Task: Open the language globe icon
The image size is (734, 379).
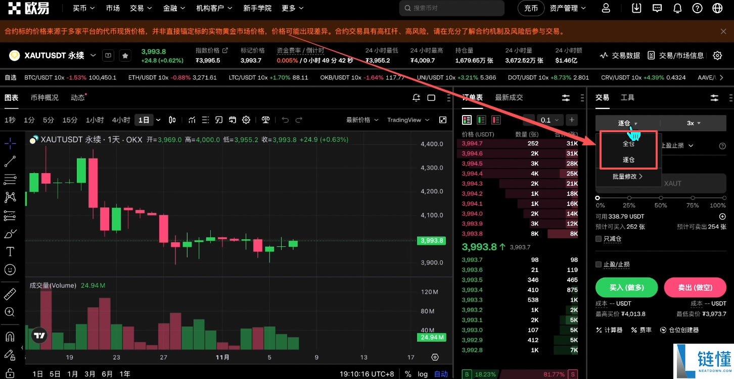Action: 717,8
